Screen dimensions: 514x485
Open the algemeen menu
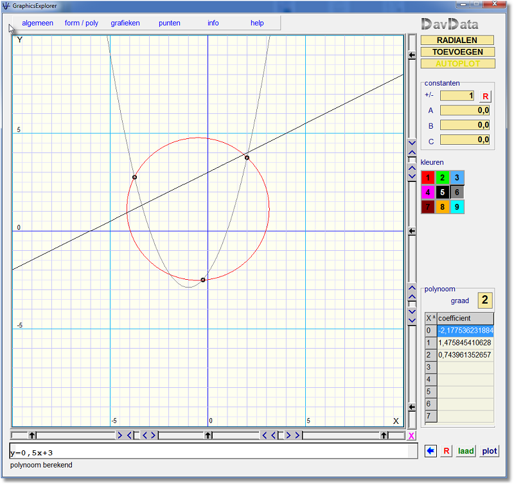point(37,23)
